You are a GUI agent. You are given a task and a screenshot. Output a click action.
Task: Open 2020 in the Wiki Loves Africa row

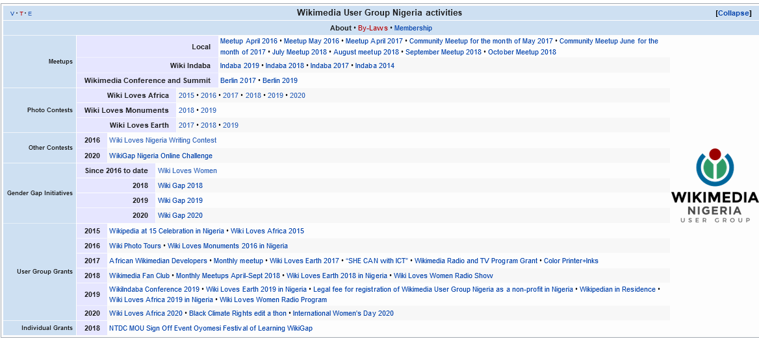pos(298,95)
